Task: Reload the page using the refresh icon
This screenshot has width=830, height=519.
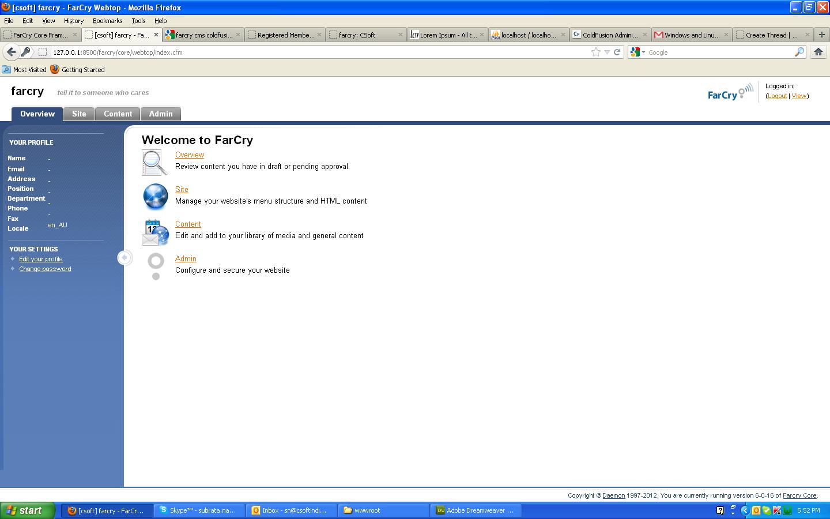Action: click(x=617, y=52)
